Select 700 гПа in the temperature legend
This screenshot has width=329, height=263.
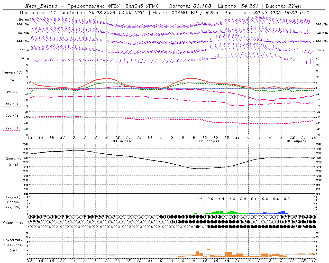pyautogui.click(x=12, y=116)
